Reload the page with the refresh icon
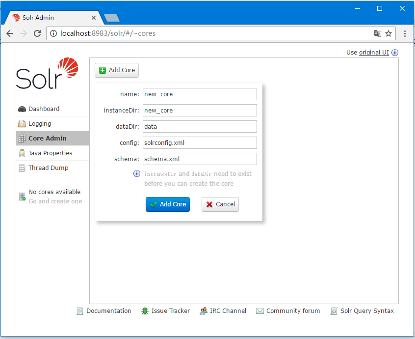The image size is (415, 339). pyautogui.click(x=37, y=33)
